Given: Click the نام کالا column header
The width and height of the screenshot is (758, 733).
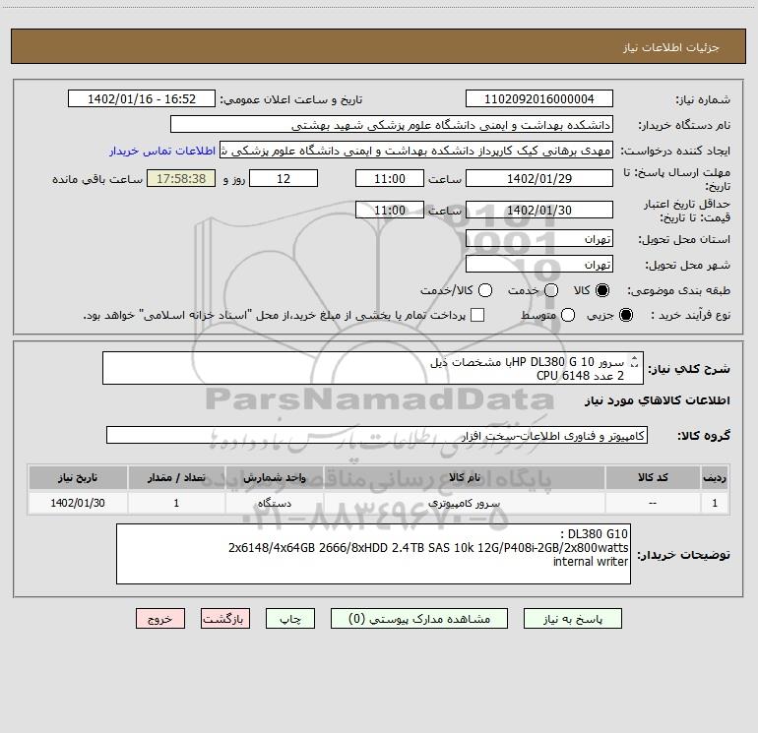Looking at the screenshot, I should point(464,477).
